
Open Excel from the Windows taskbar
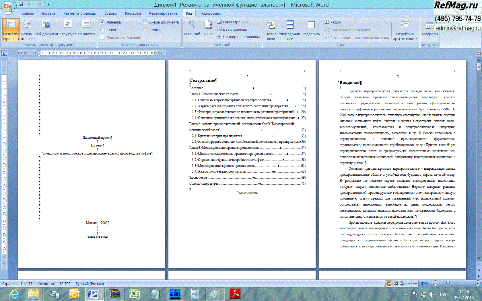pos(134,294)
